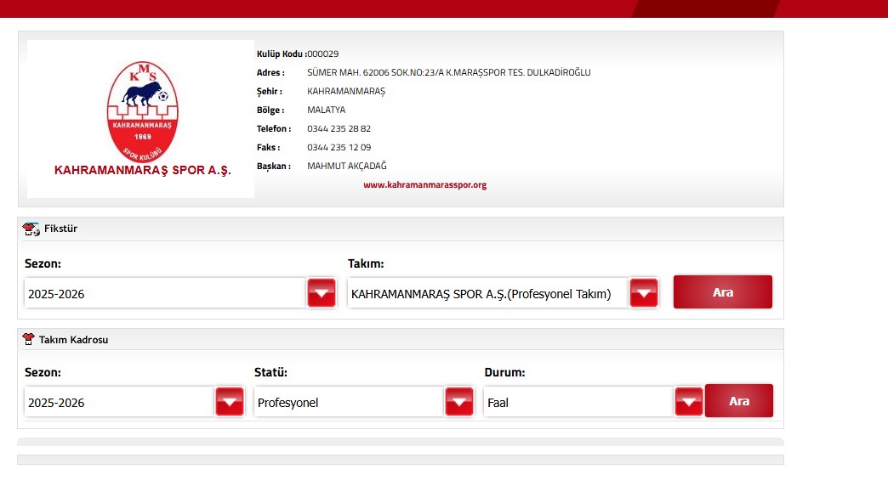Click the Takım Kadrosu section heading
Viewport: 888px width, 492px height.
[x=74, y=340]
